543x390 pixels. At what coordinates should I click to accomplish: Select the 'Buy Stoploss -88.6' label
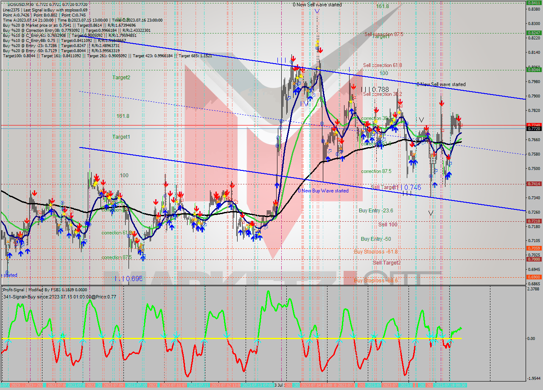point(375,281)
